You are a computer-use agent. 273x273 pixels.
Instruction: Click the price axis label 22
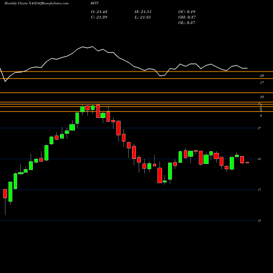point(259,159)
